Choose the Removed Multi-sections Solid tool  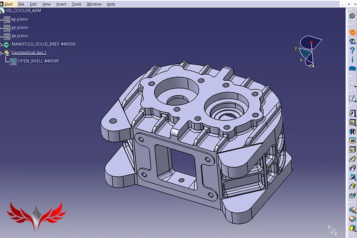[352, 195]
